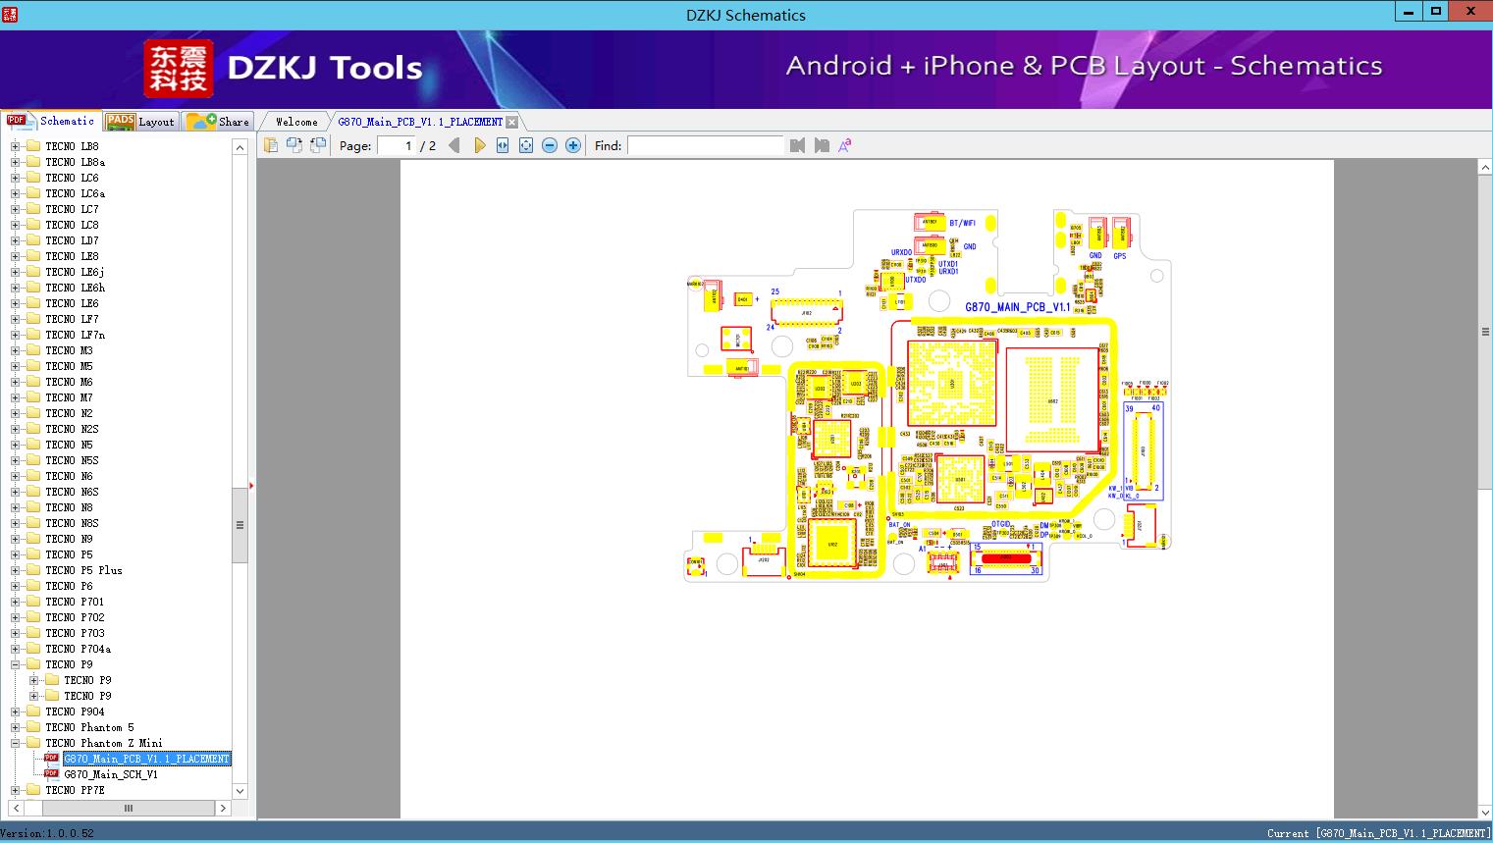This screenshot has width=1493, height=843.
Task: Click the tree horizontal scrollbar thumb
Action: click(128, 809)
